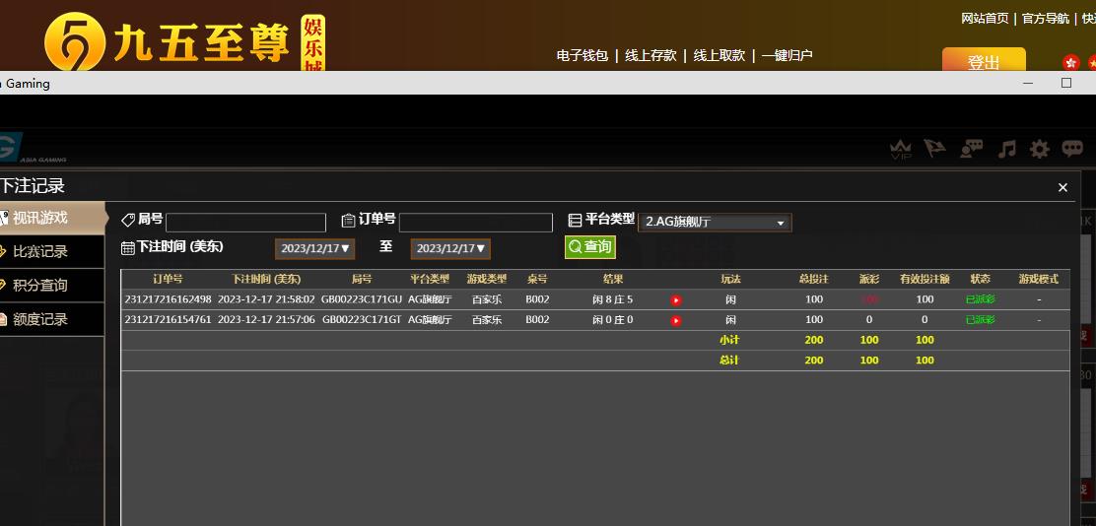Focus the 订单号 input field
The width and height of the screenshot is (1096, 526).
[x=476, y=223]
